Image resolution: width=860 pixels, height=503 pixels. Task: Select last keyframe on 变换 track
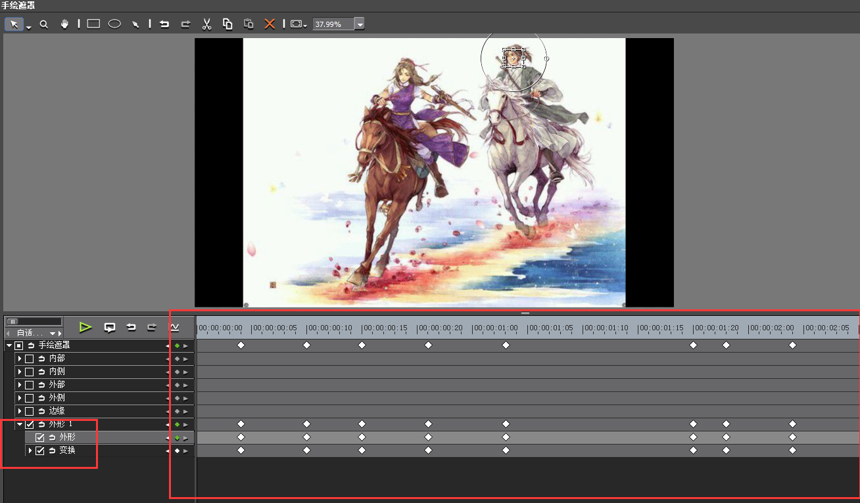(792, 450)
